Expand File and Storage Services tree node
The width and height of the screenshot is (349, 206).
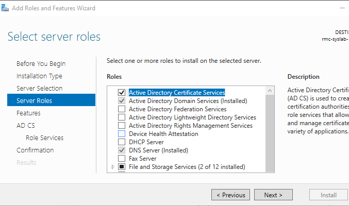click(x=113, y=167)
